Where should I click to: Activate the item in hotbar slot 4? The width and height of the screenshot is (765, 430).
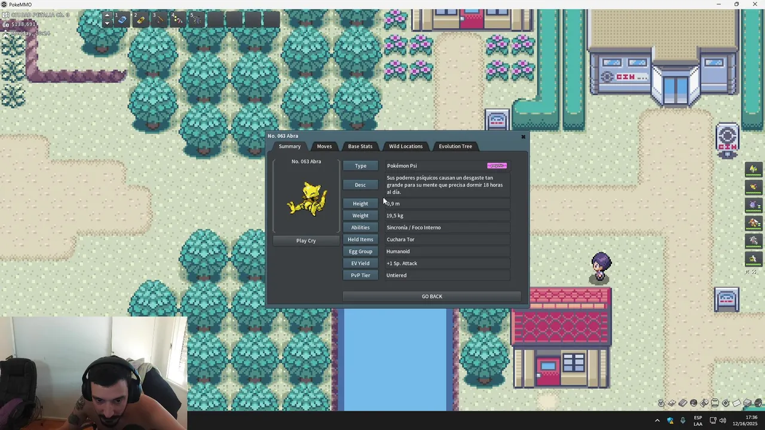[178, 20]
